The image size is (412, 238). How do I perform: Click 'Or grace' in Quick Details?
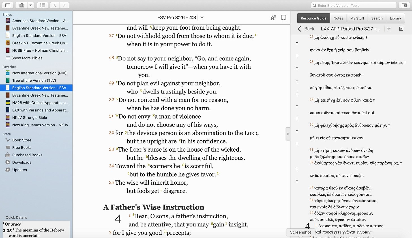(x=13, y=224)
